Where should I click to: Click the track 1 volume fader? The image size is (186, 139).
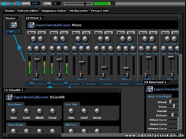(37, 60)
